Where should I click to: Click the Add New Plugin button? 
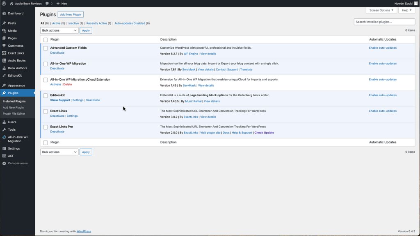tap(71, 15)
